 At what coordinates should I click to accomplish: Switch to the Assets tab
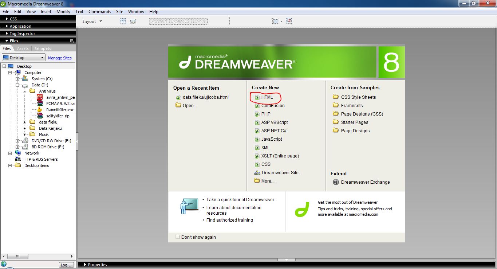point(23,48)
